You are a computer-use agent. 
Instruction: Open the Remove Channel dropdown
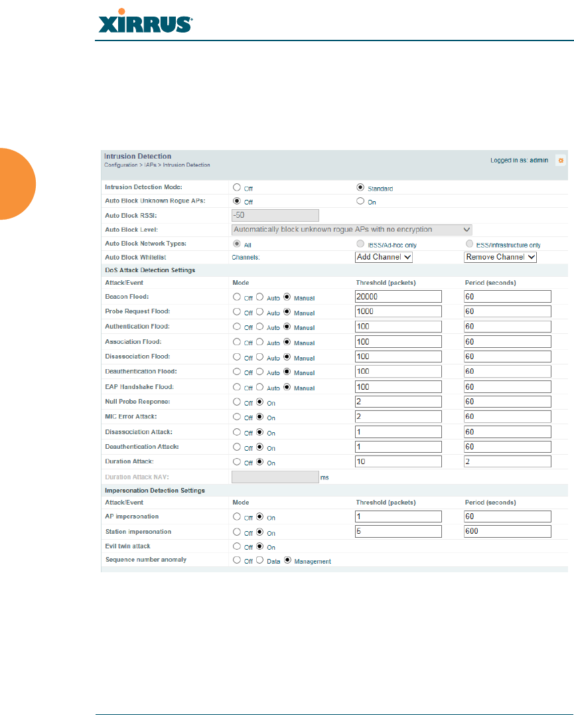[x=500, y=257]
